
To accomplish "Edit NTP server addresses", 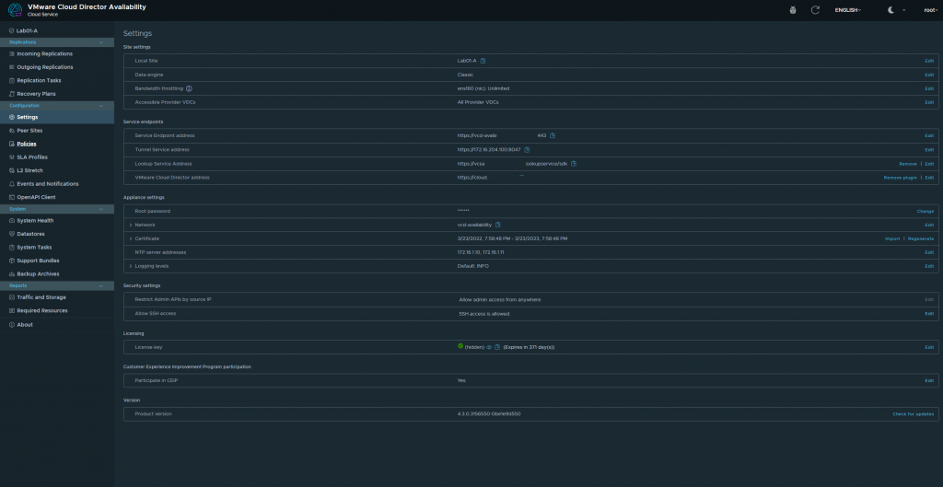I will 929,252.
